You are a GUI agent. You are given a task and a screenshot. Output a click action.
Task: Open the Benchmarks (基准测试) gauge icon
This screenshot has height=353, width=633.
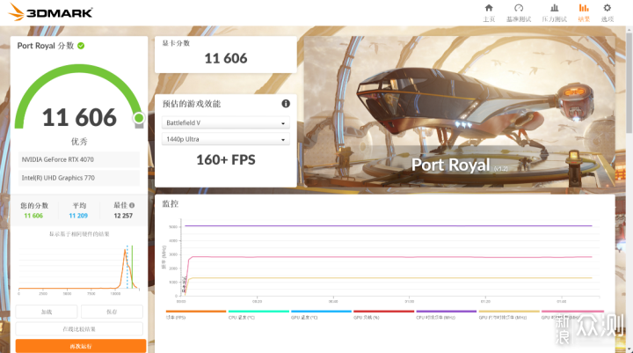tap(520, 11)
